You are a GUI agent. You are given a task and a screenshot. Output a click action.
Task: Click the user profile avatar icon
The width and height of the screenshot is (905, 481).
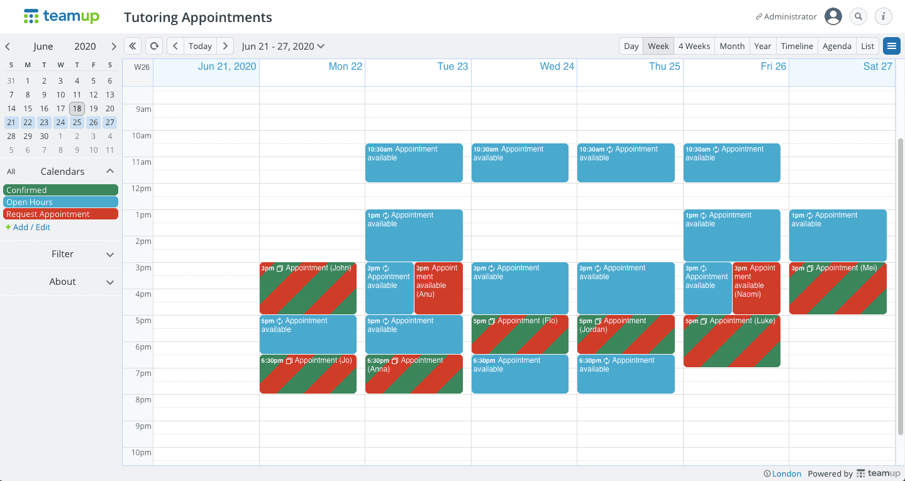coord(833,16)
